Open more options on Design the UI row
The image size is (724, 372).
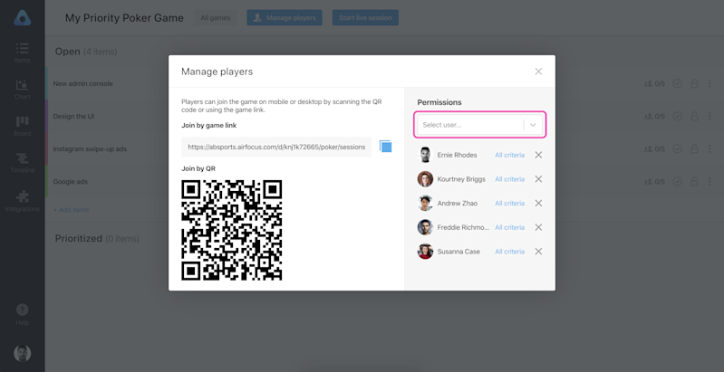(710, 116)
